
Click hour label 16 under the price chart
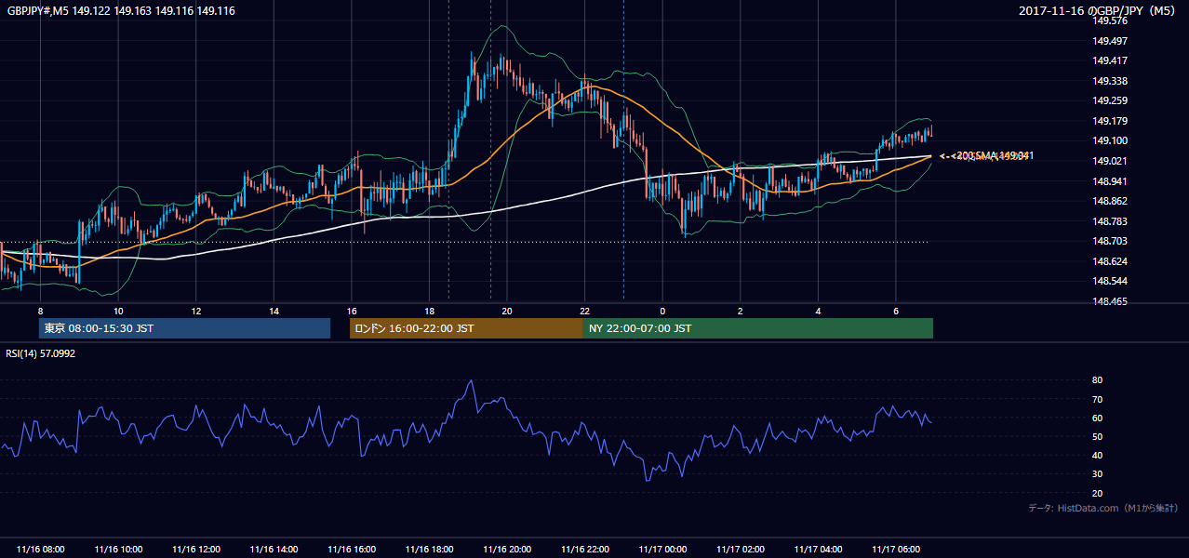[x=352, y=311]
